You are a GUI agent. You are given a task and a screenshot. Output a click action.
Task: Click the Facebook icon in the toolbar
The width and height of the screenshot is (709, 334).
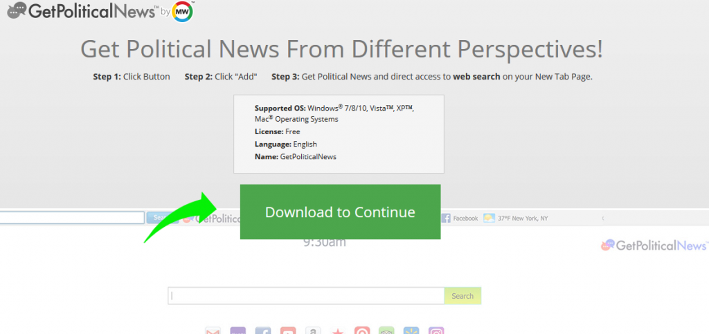pos(446,219)
